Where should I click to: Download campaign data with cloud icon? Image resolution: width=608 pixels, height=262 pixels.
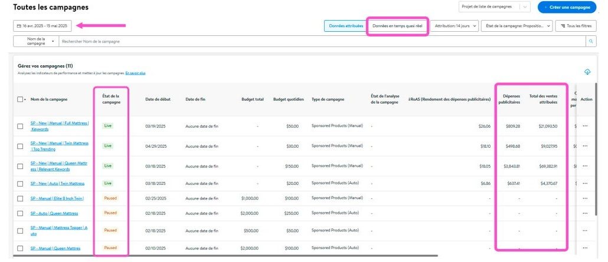pyautogui.click(x=587, y=72)
